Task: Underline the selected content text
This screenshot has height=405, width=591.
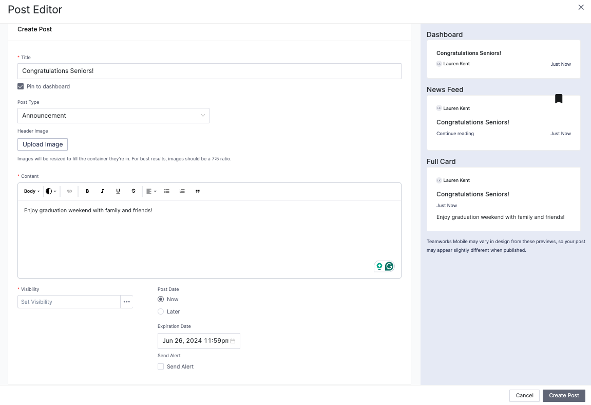Action: (x=118, y=191)
